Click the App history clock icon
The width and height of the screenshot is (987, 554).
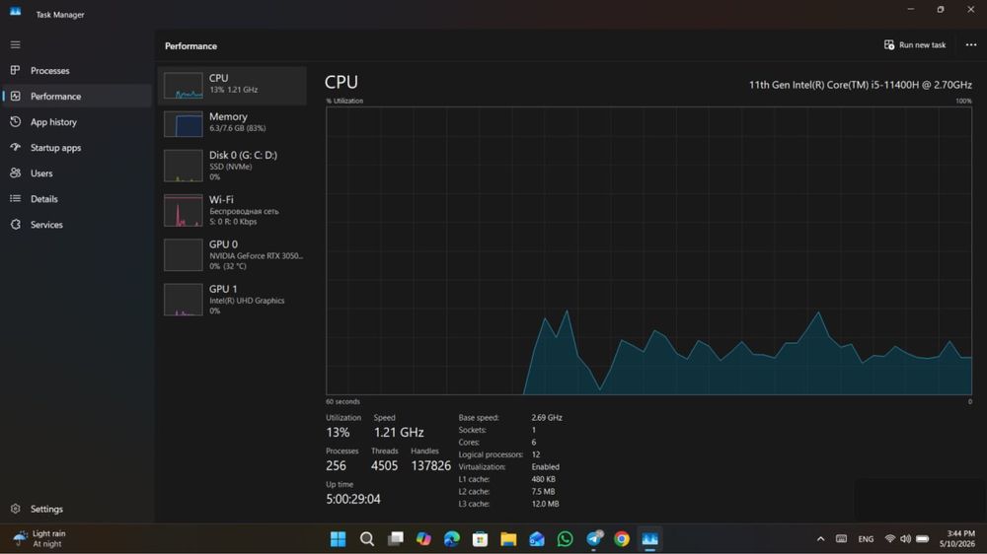15,121
